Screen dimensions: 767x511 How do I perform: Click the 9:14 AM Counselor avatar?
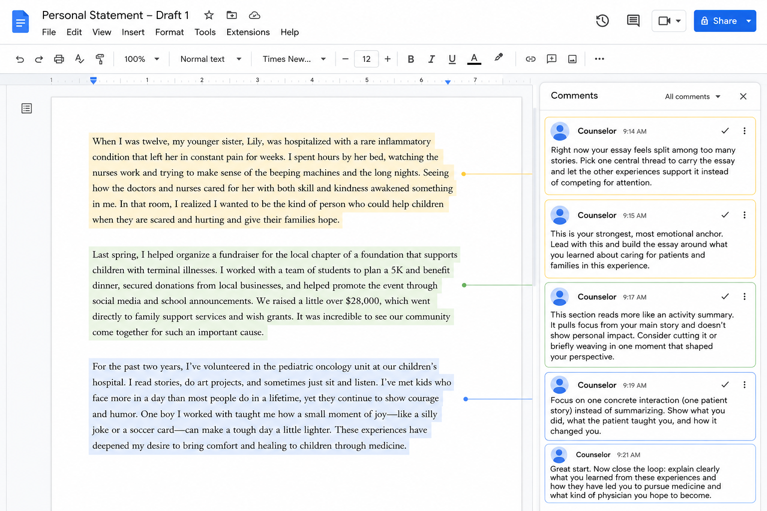pyautogui.click(x=560, y=131)
